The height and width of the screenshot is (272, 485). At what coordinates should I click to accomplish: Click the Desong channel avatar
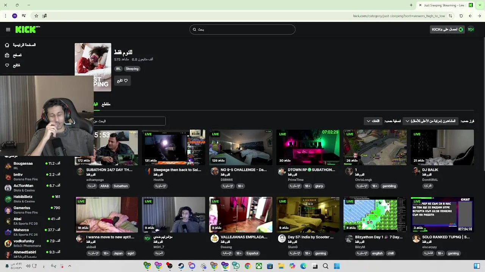tap(214, 238)
